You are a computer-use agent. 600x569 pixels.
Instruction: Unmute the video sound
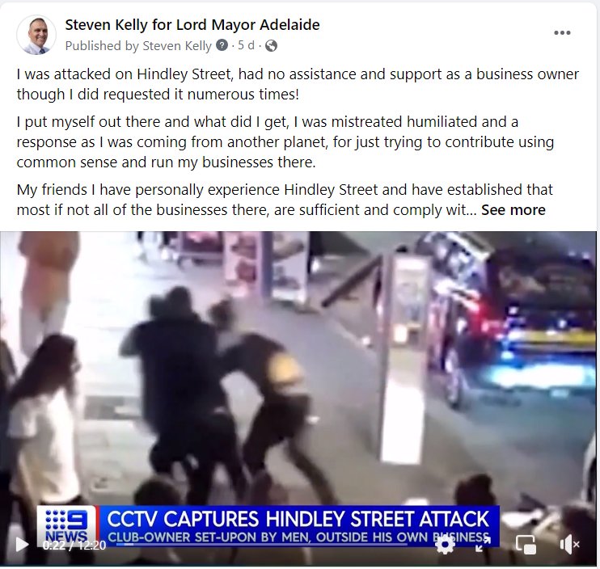(569, 544)
